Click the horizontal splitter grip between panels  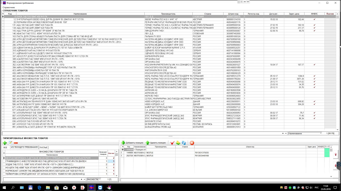[170, 136]
